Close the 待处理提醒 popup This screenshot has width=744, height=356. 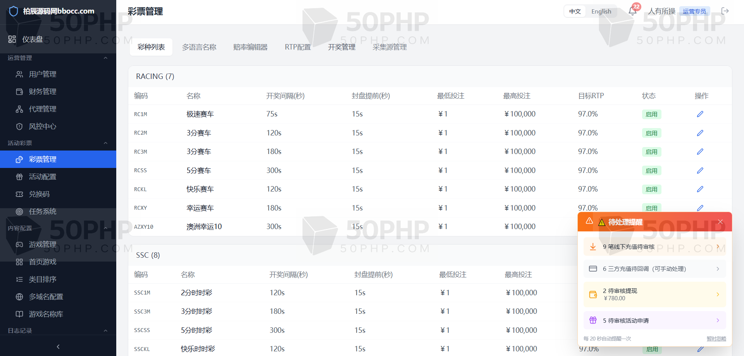720,222
